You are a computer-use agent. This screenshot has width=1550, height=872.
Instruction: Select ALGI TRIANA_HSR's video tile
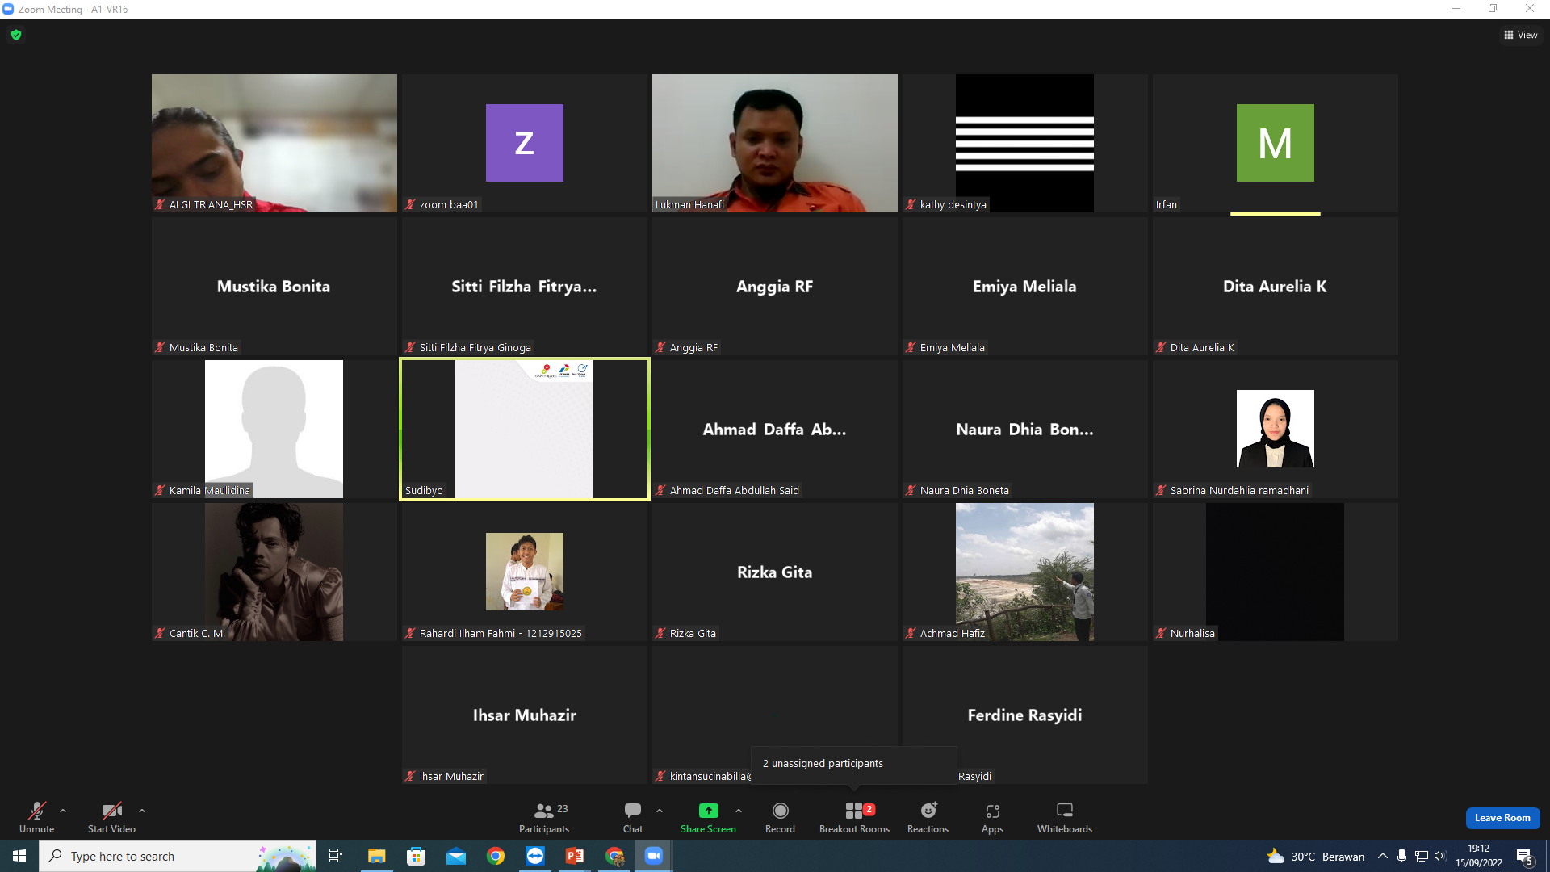[x=274, y=144]
